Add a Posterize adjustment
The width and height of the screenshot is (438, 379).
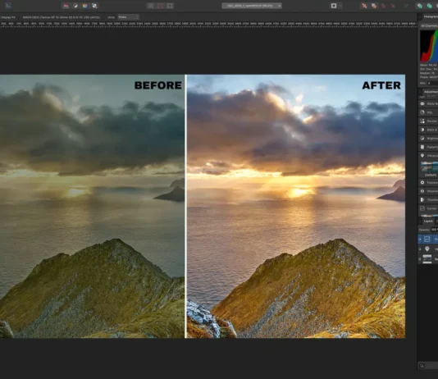pyautogui.click(x=428, y=147)
